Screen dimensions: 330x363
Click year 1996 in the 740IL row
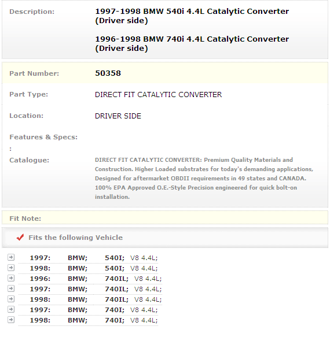[40, 279]
